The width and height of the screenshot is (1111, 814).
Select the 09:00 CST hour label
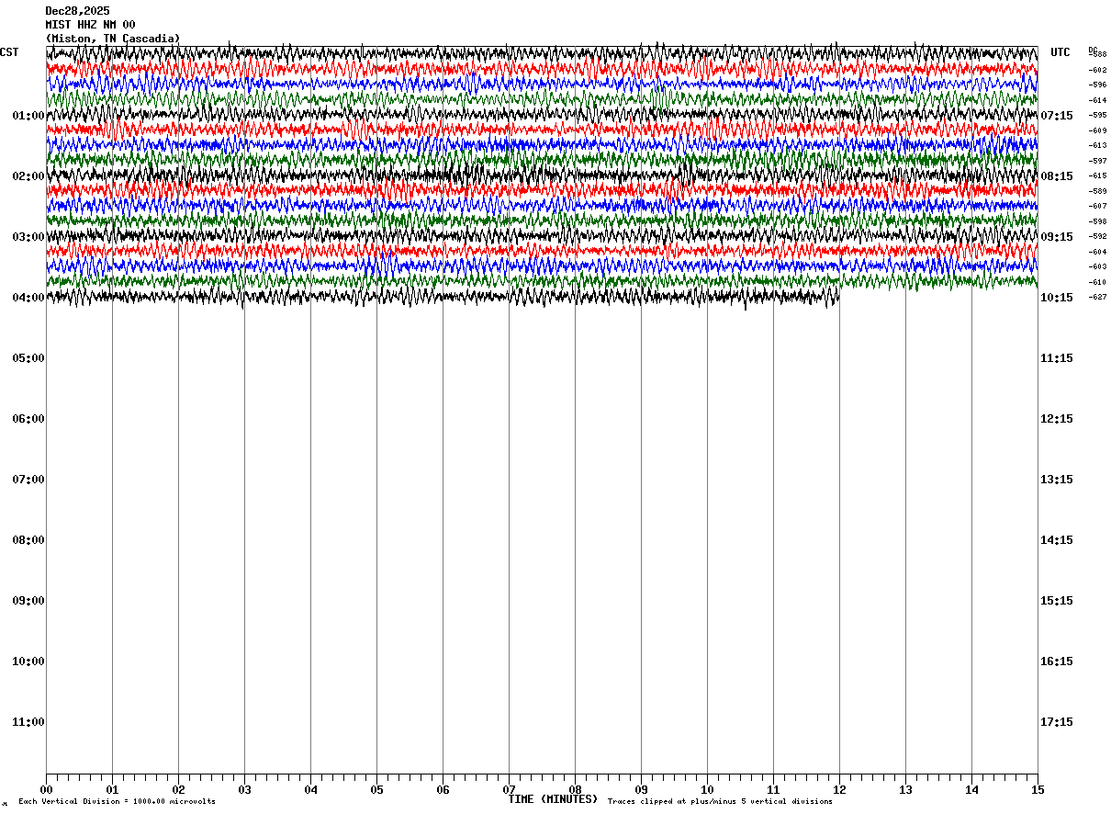tap(28, 601)
